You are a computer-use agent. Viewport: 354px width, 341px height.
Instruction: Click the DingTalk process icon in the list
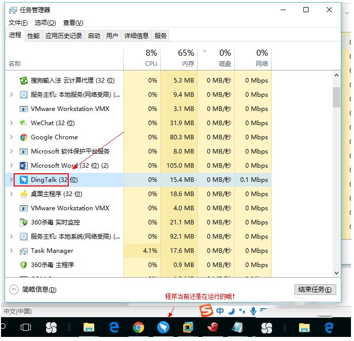[23, 180]
